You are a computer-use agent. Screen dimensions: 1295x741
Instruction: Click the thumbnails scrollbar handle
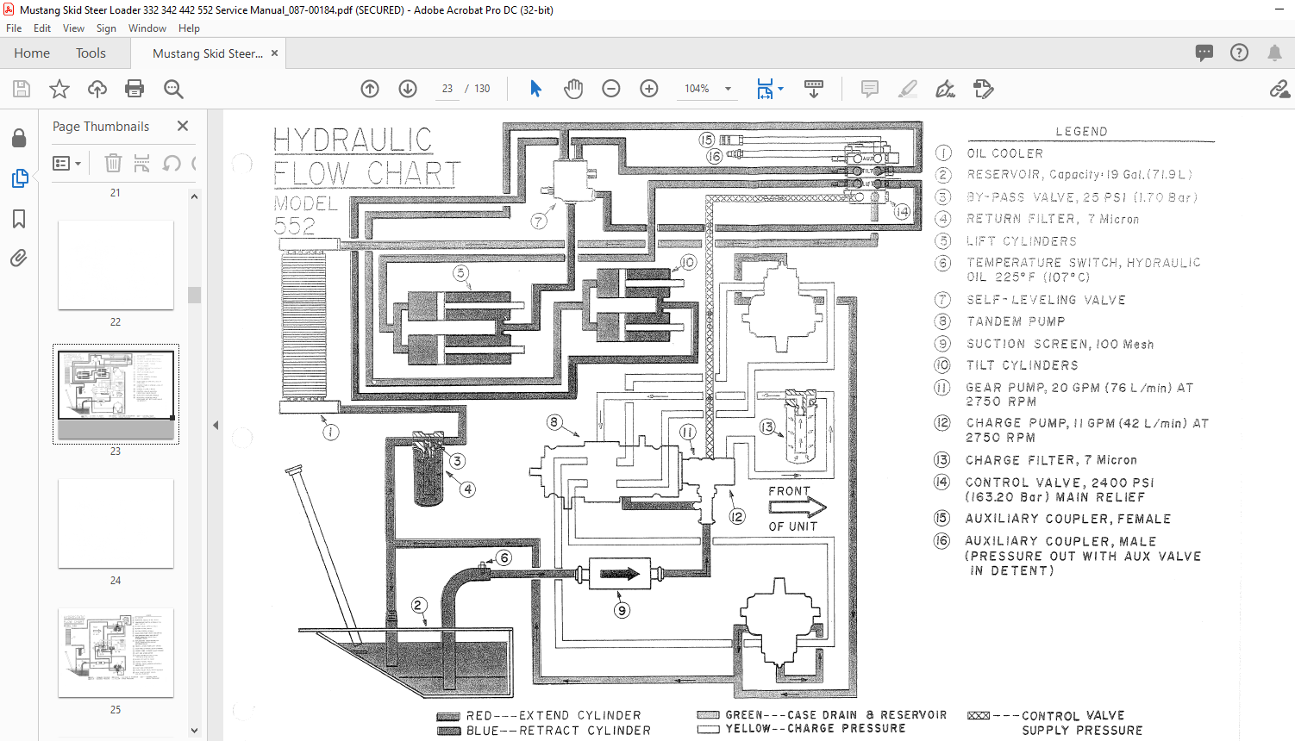coord(195,295)
